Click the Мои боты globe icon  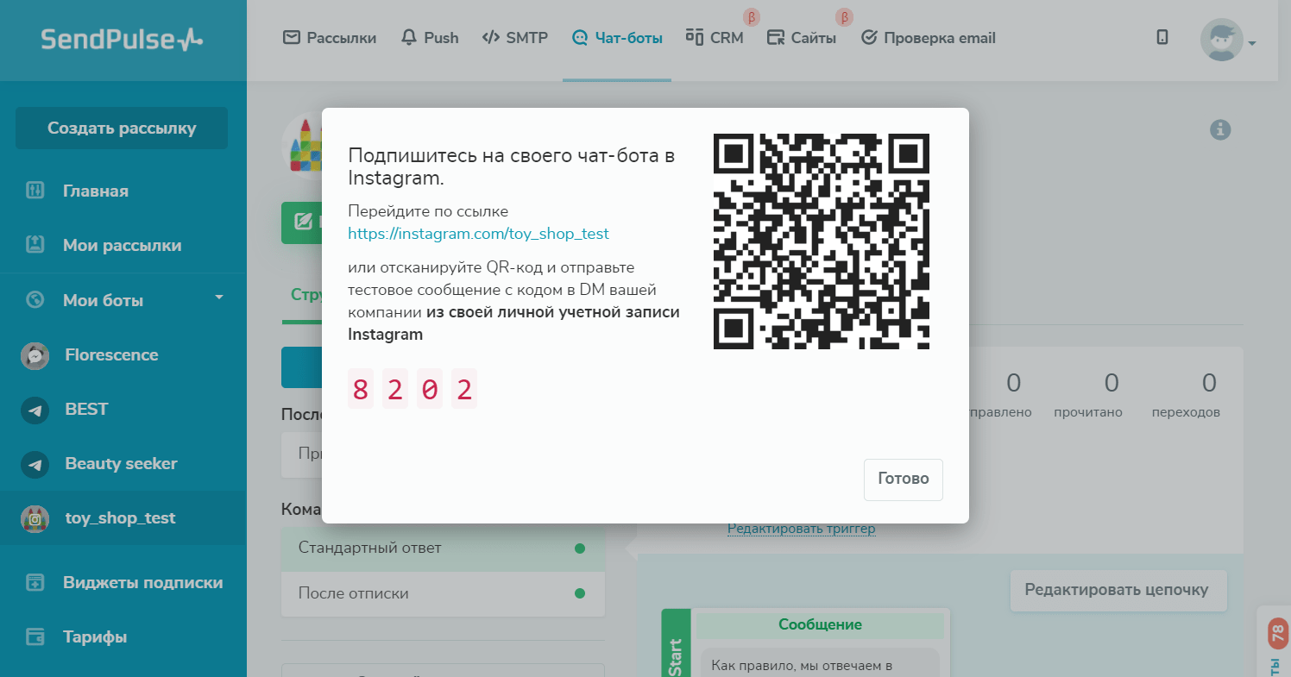35,300
